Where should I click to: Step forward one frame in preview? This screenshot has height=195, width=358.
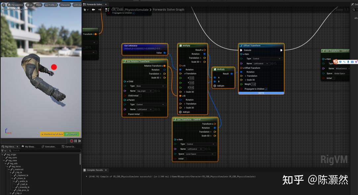79,141
